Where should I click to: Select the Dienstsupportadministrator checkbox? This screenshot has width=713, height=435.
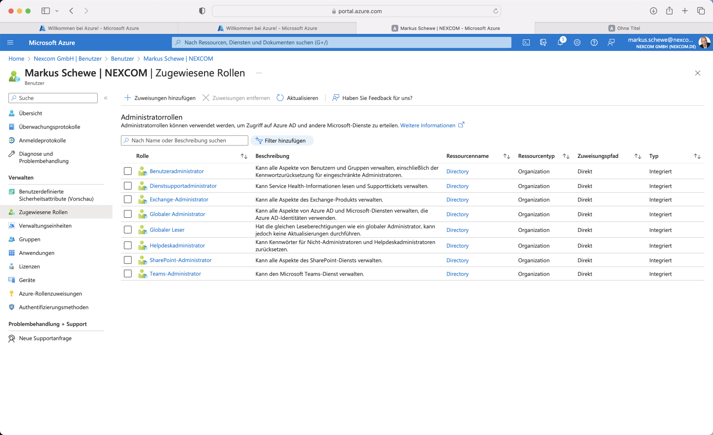(128, 186)
